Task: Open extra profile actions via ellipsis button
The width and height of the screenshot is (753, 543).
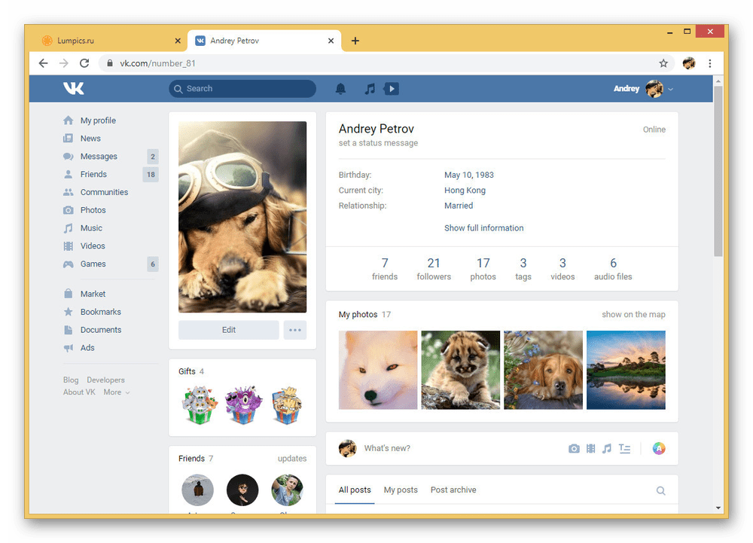Action: [294, 330]
